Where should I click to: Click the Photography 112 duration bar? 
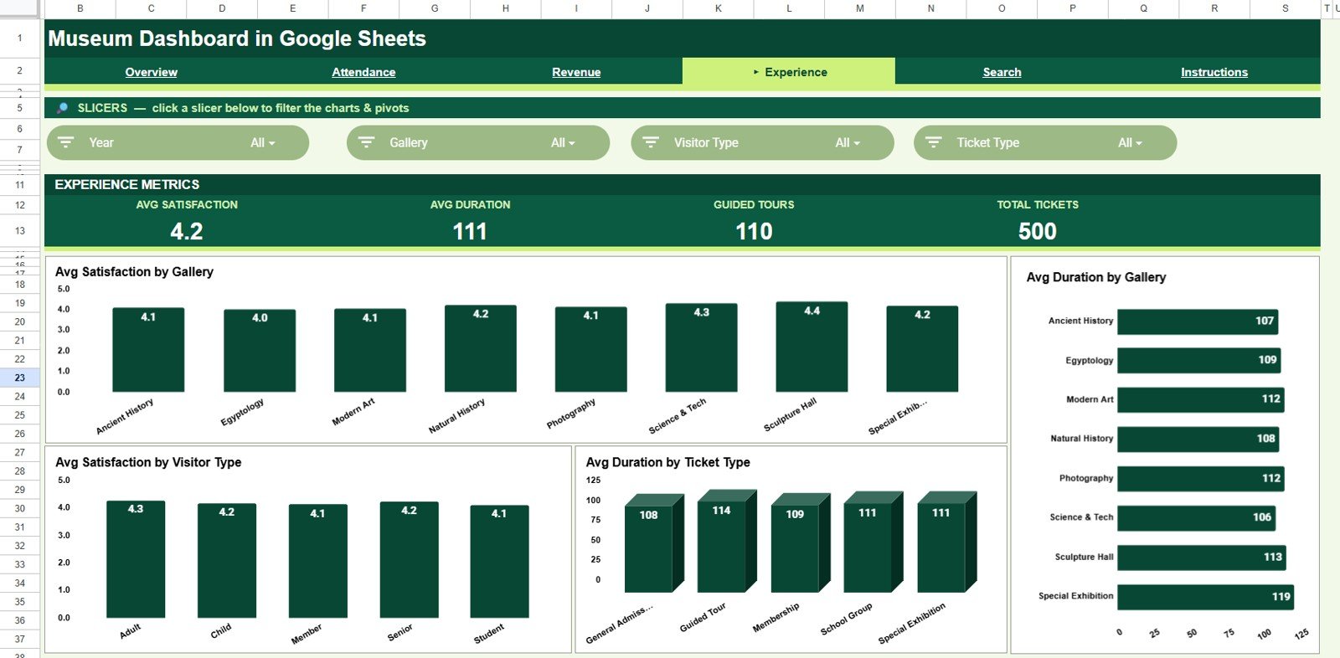1201,479
